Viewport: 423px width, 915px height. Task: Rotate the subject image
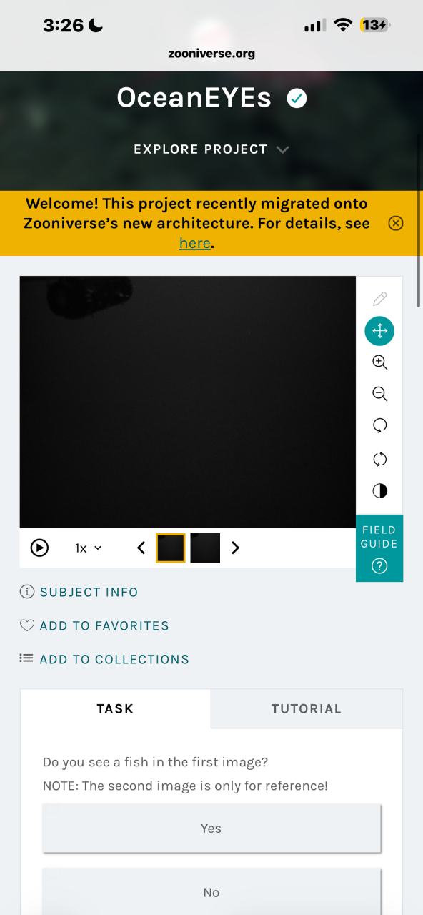coord(379,426)
